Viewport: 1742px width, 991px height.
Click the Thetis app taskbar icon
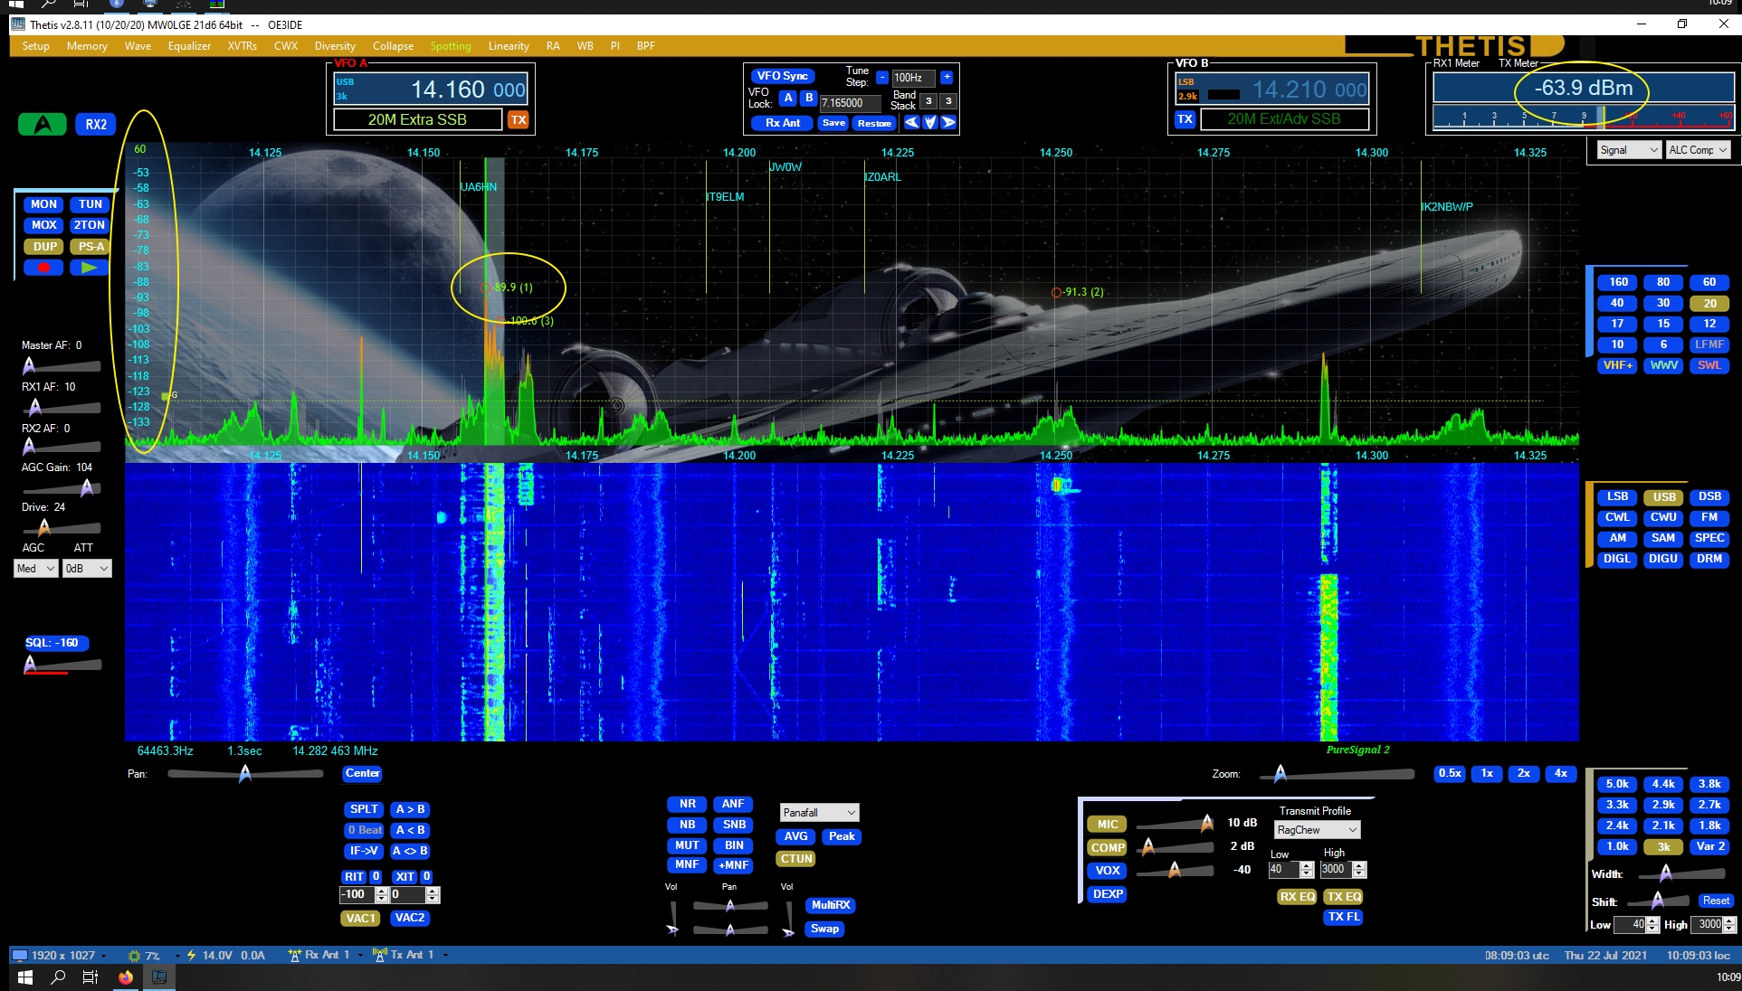pyautogui.click(x=159, y=977)
